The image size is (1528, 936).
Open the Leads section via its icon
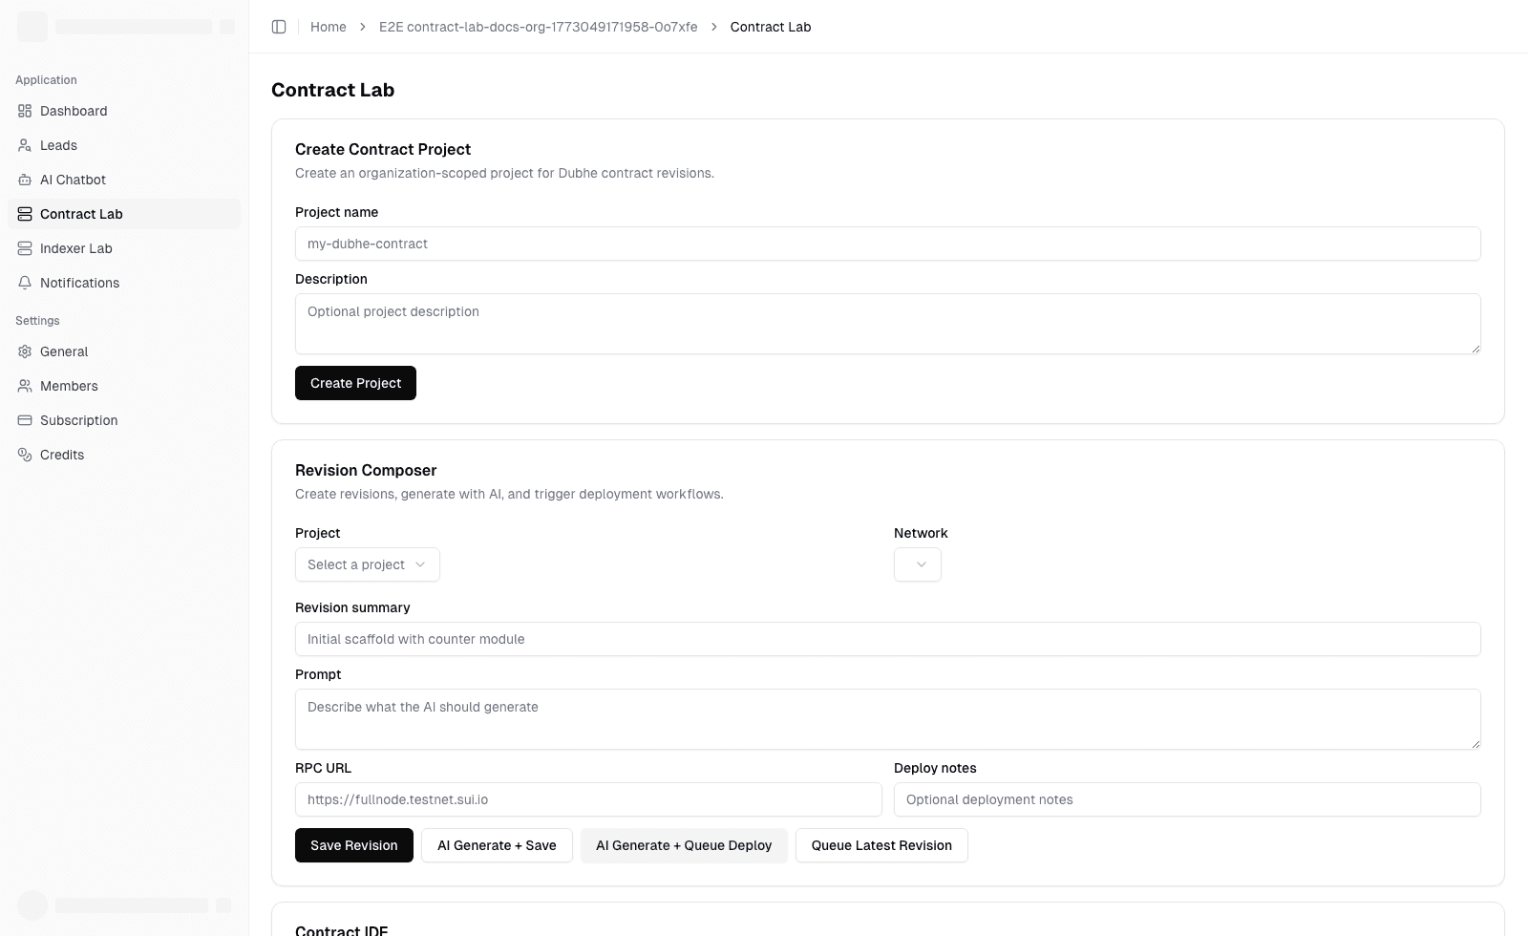[25, 145]
